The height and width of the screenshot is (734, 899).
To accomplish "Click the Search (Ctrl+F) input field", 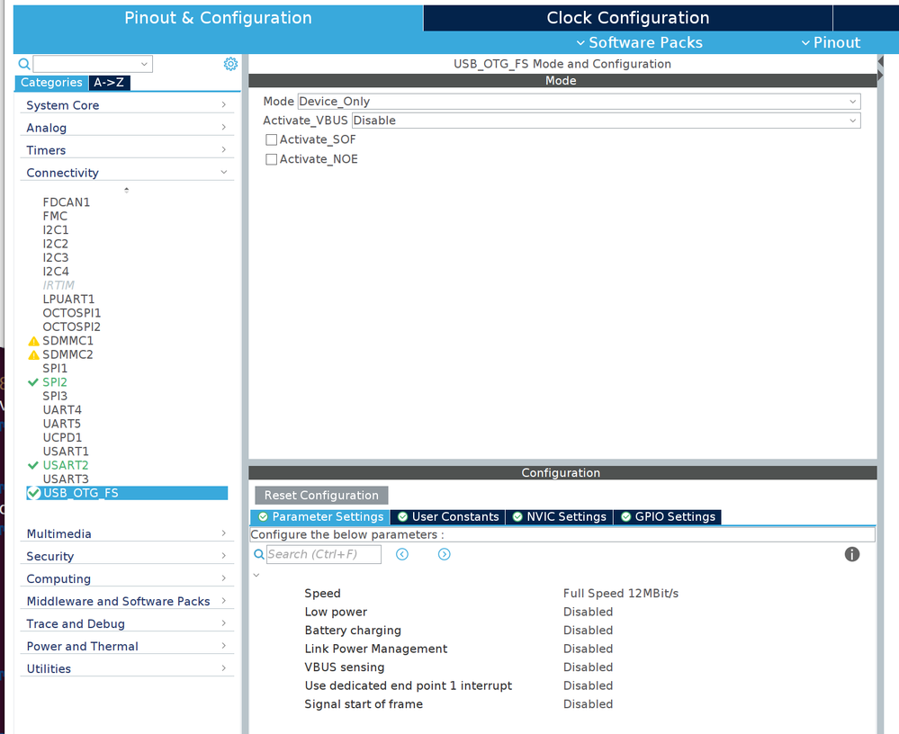I will [x=324, y=554].
